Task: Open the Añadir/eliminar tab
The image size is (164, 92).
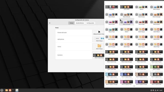Action: tap(80, 23)
